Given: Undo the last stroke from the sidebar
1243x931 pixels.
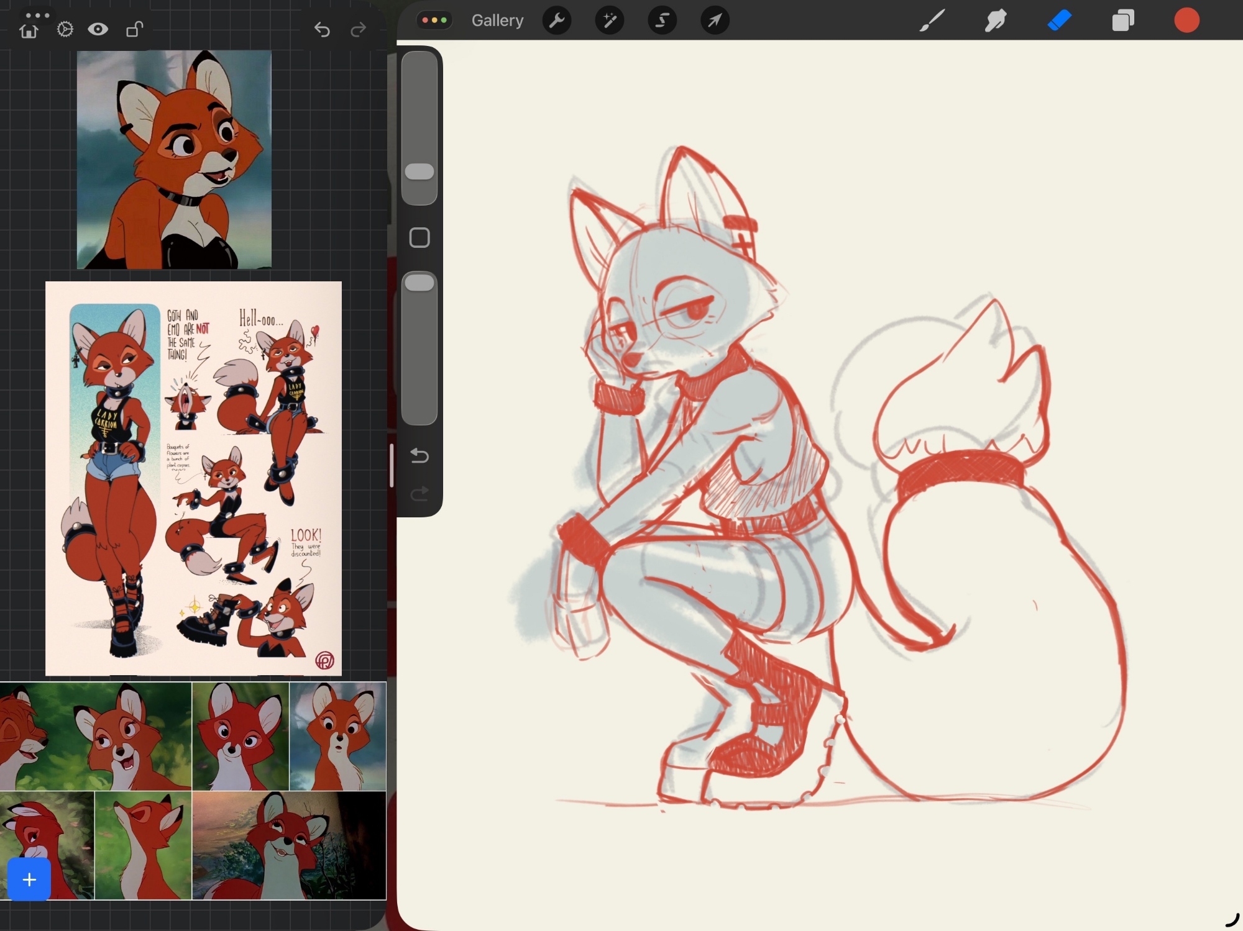Looking at the screenshot, I should 420,456.
